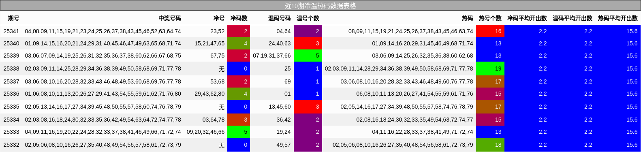
Task: Click the 热号个数 column header
Action: click(490, 18)
